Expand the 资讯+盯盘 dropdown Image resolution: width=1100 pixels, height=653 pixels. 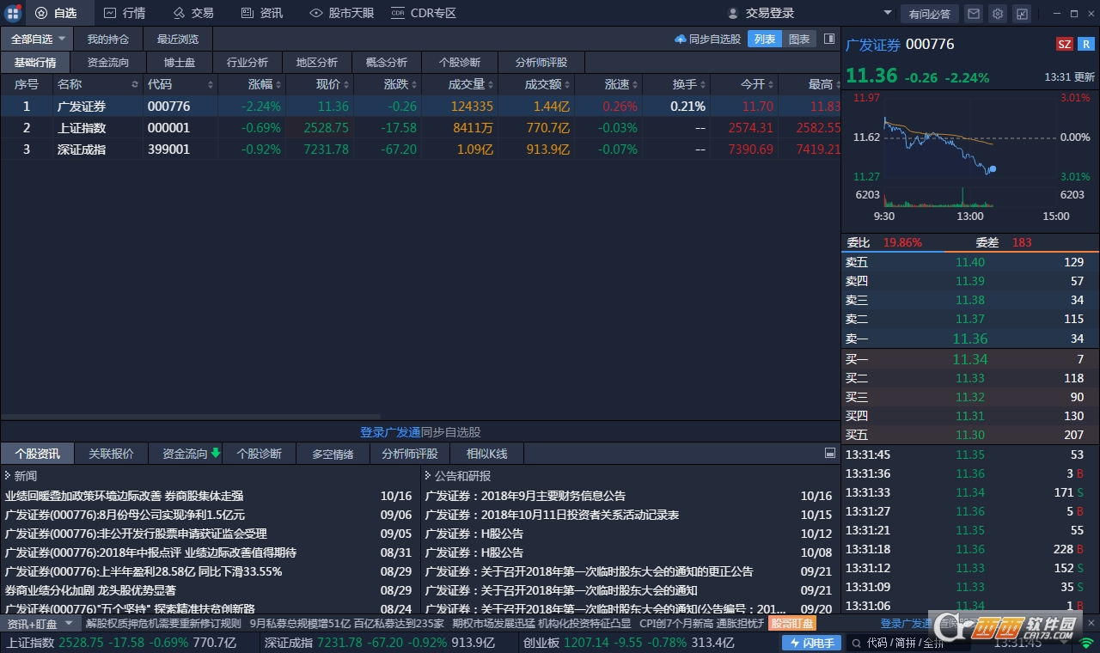coord(69,624)
